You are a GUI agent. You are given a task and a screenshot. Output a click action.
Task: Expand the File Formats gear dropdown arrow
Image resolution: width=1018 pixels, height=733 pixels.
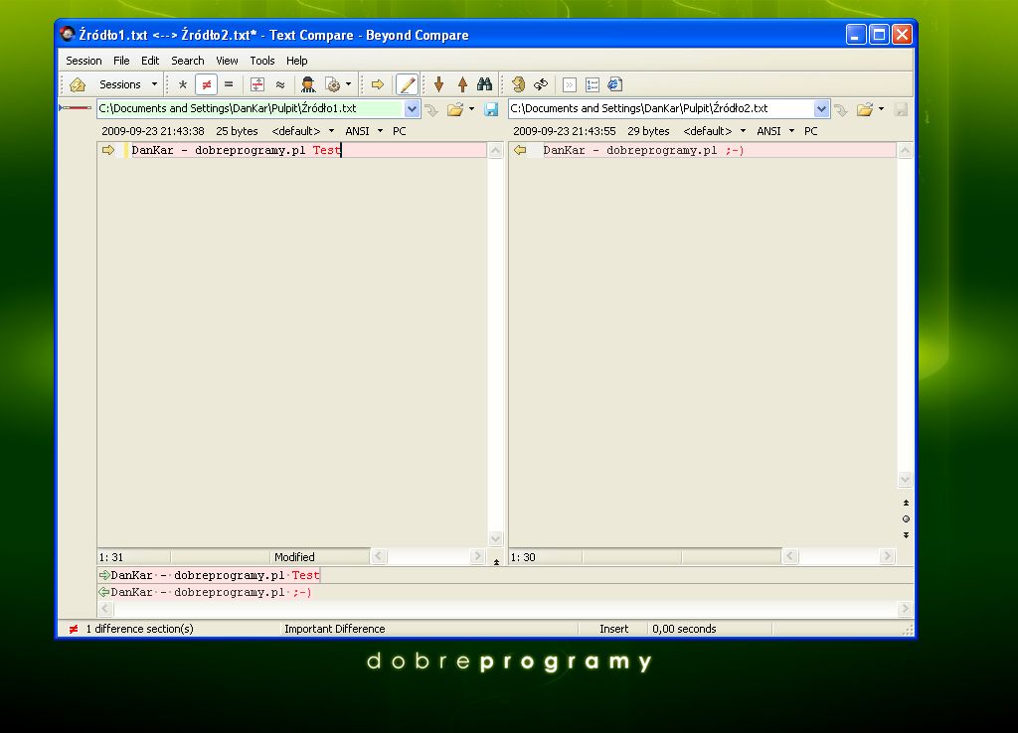pyautogui.click(x=349, y=84)
